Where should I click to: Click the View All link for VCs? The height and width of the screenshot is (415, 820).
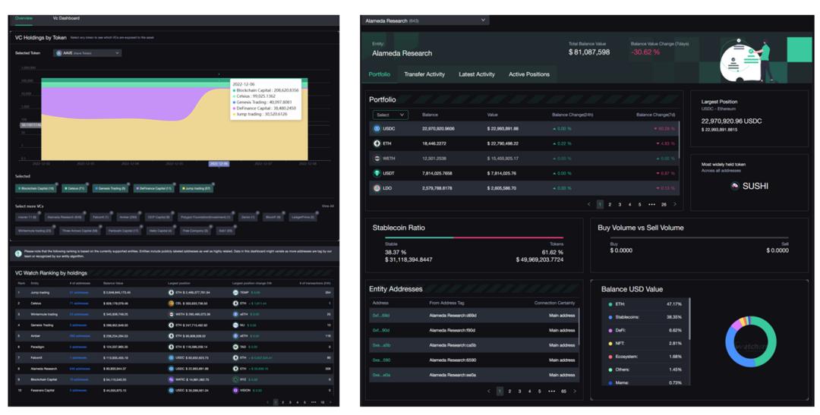[x=327, y=206]
